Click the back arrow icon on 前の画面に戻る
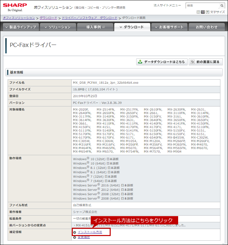 (x=192, y=62)
